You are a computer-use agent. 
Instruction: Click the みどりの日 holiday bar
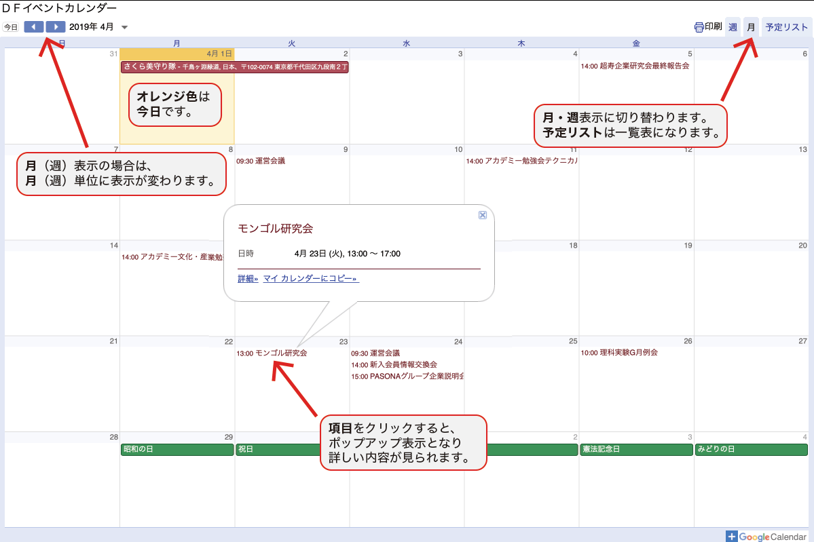[x=751, y=449]
